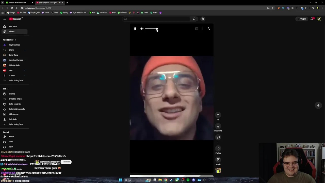This screenshot has width=325, height=183.
Task: Expand 'Daha fazla göster' under subscriptions
Action: click(14, 81)
